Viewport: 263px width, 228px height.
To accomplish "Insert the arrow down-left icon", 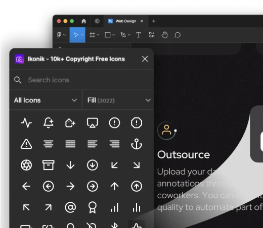I will (114, 165).
